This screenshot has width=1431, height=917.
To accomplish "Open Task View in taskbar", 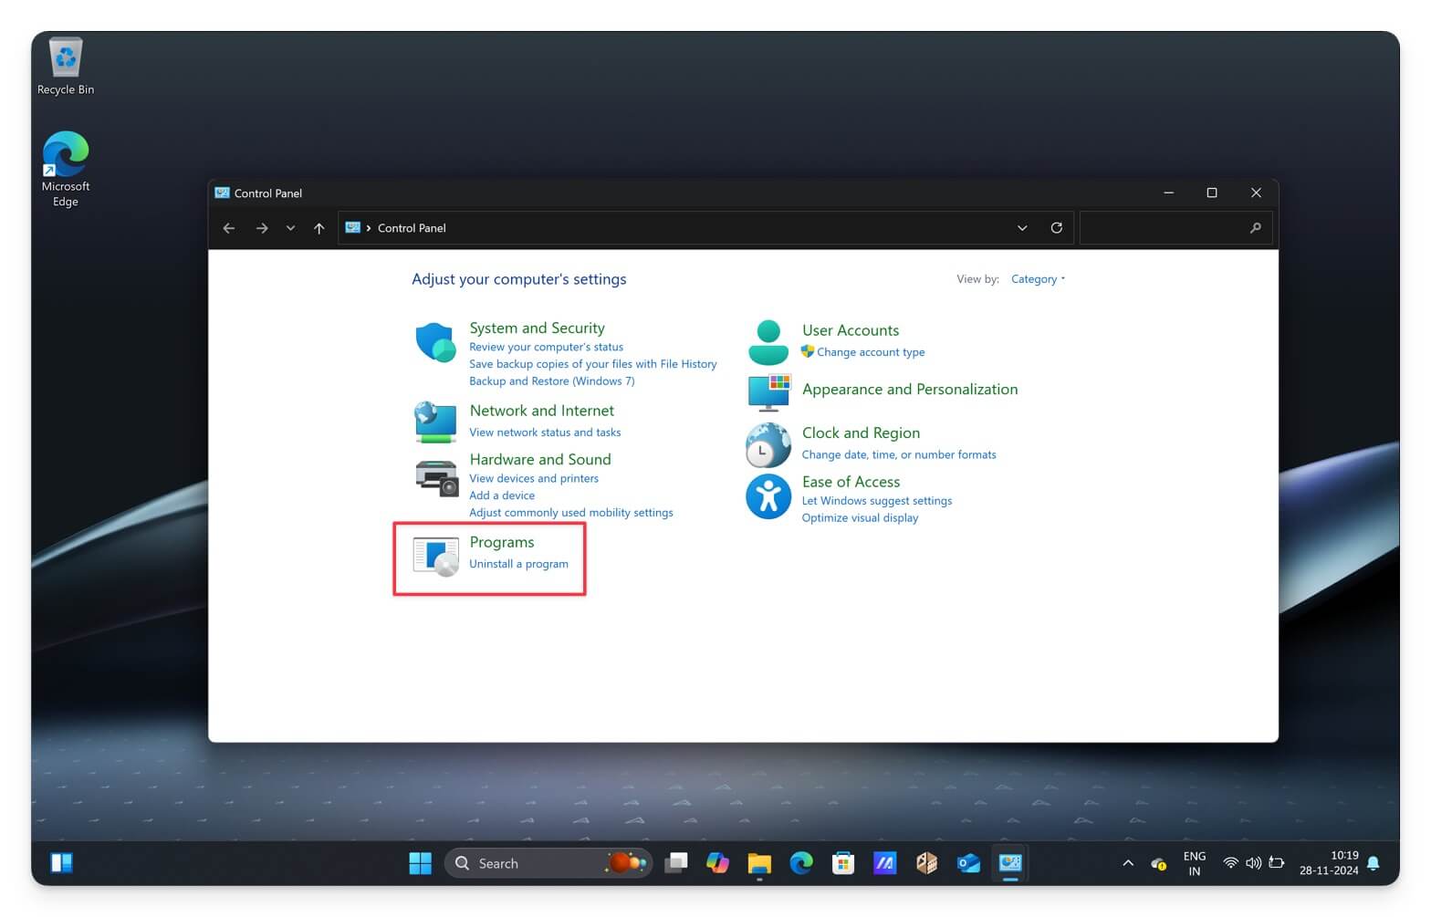I will coord(675,863).
